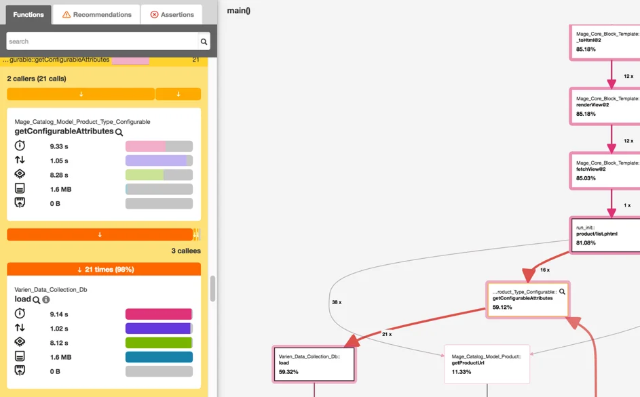The image size is (640, 397).
Task: Click the clock icon in the getConfigurableAttributes card
Action: (20, 146)
